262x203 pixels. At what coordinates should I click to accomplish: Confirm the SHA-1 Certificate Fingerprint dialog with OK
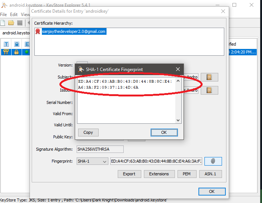pyautogui.click(x=164, y=132)
